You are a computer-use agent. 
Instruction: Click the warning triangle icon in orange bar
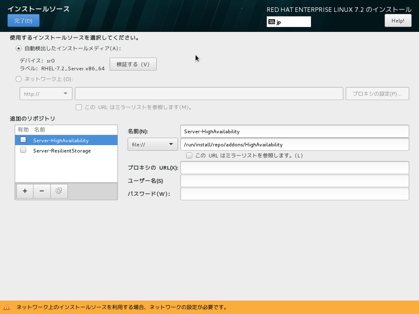(x=7, y=307)
